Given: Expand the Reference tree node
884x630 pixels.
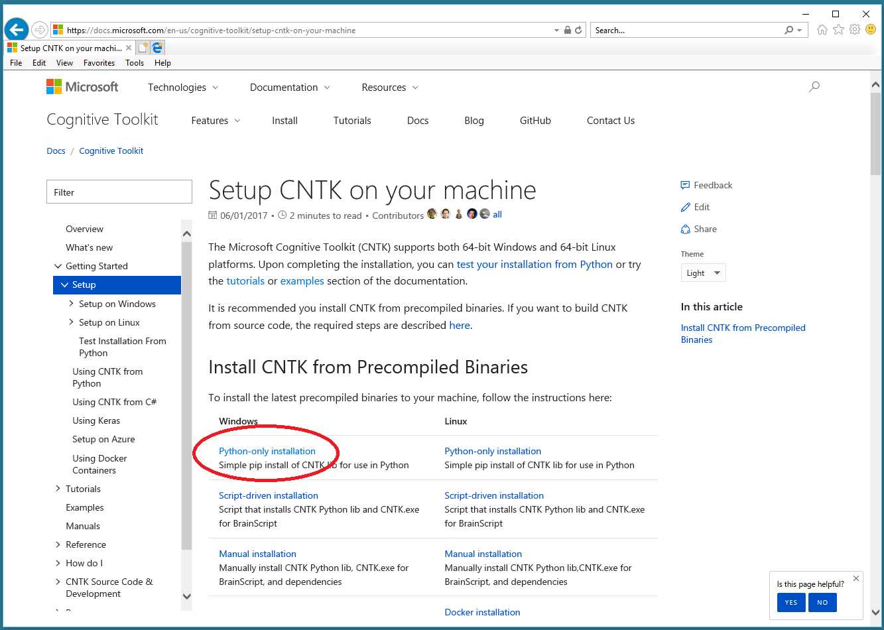Looking at the screenshot, I should pyautogui.click(x=58, y=544).
